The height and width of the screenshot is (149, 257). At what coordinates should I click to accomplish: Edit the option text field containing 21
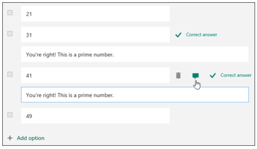click(95, 14)
